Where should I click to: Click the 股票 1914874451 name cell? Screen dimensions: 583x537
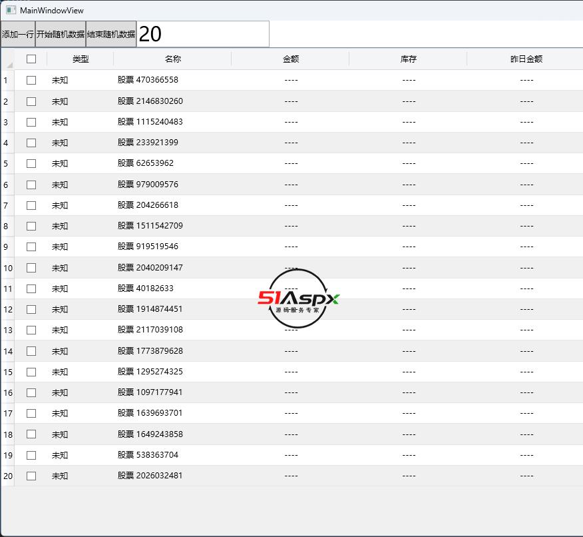150,309
